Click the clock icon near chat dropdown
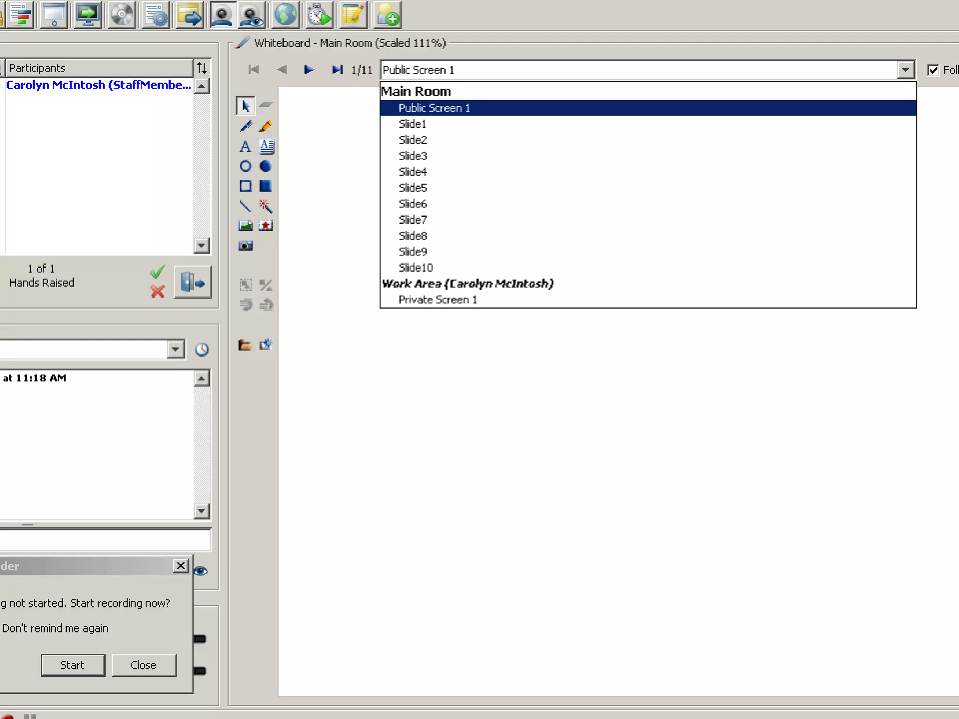The width and height of the screenshot is (959, 719). 201,349
